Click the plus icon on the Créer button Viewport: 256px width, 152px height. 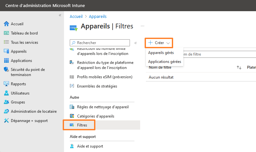click(150, 43)
